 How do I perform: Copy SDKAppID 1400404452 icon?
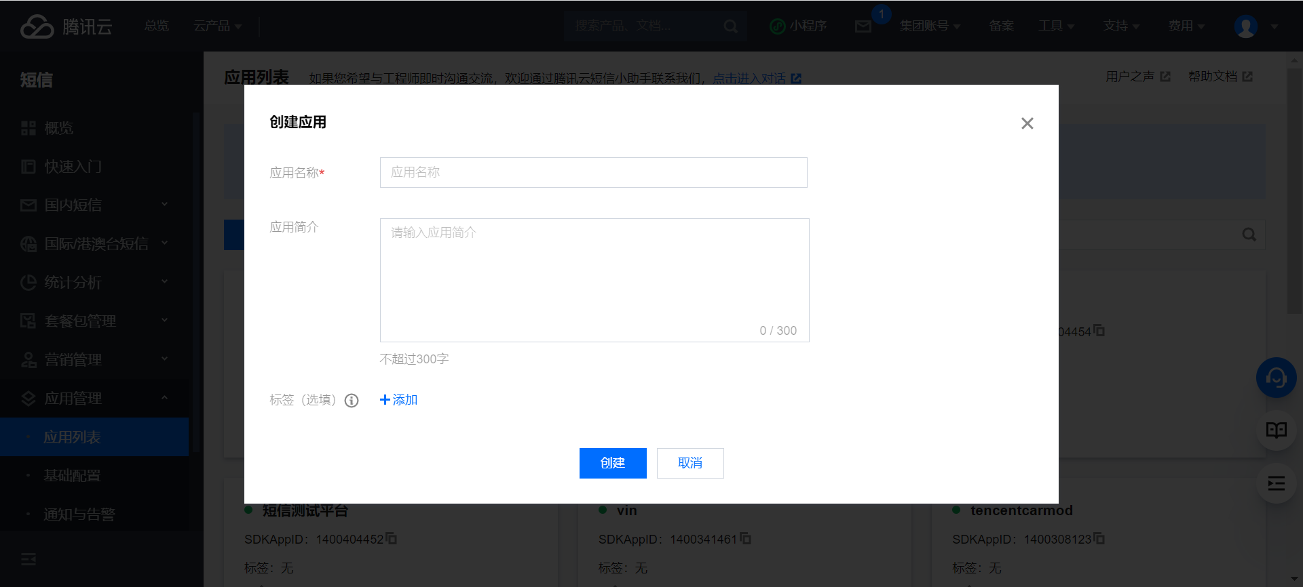point(392,539)
